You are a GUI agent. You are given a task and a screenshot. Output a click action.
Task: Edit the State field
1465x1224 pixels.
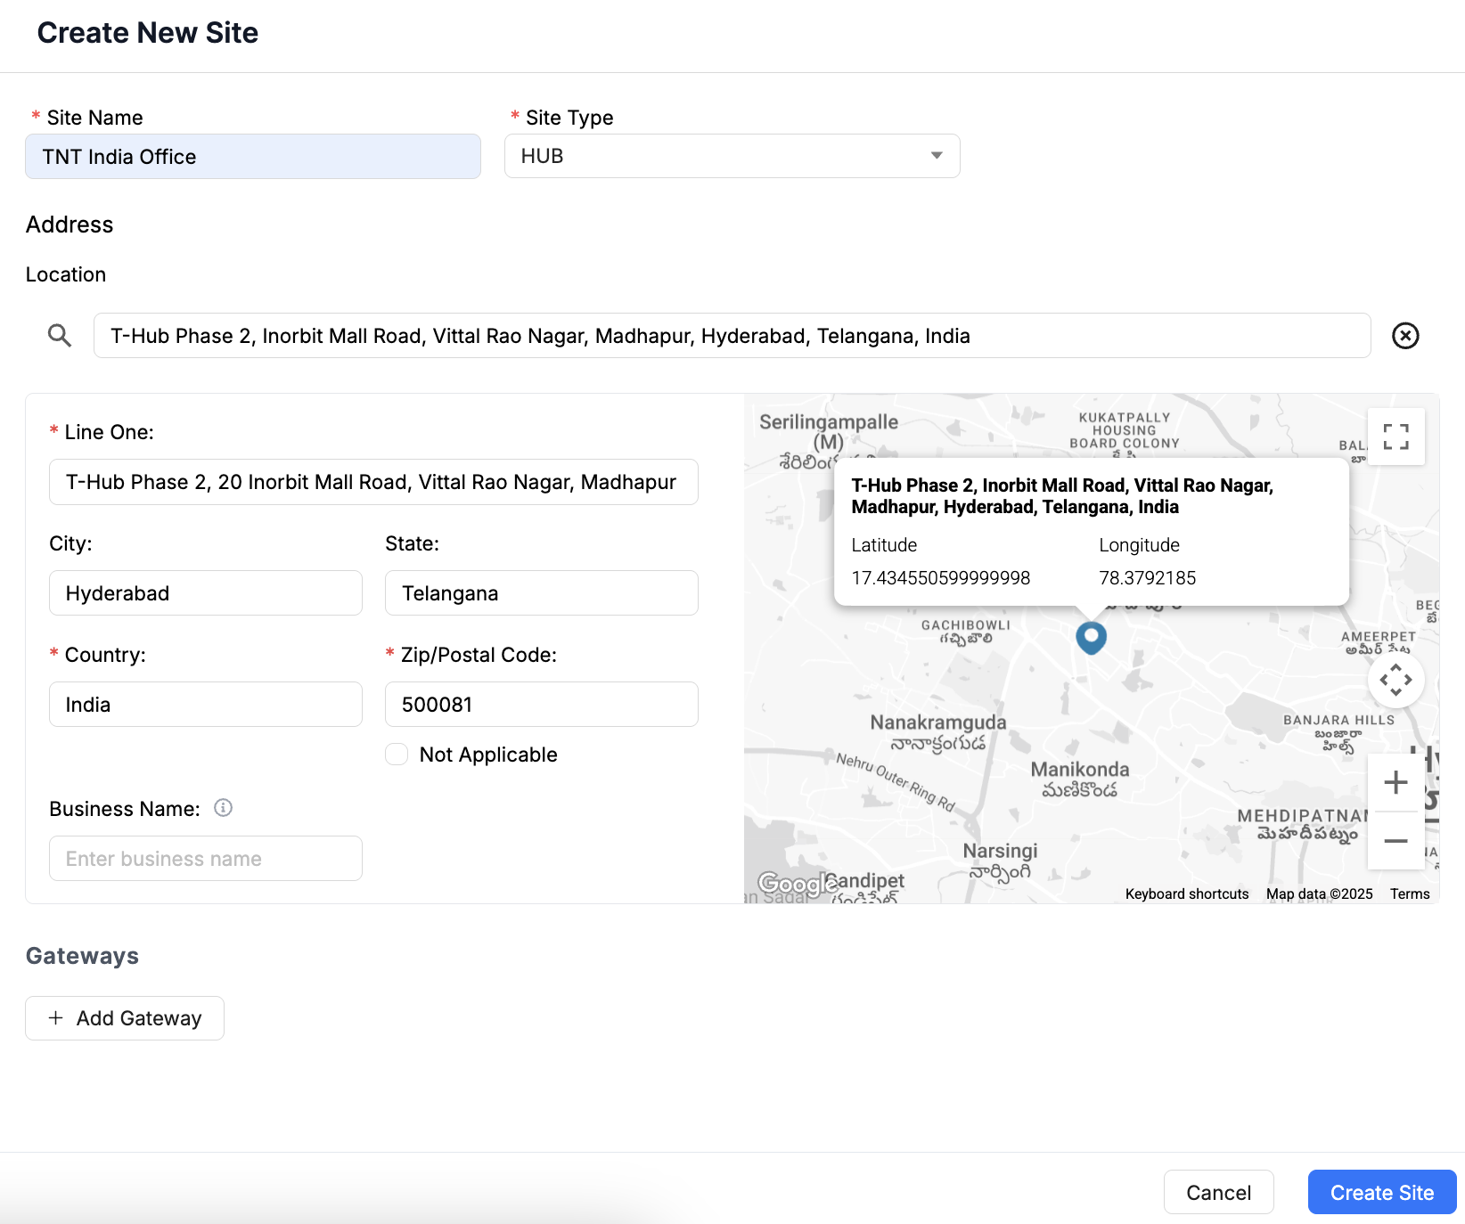point(542,593)
